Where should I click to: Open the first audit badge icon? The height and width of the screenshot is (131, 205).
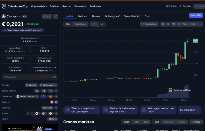pos(52,102)
